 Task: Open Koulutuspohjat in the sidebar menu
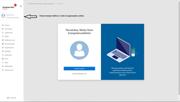coord(10,44)
